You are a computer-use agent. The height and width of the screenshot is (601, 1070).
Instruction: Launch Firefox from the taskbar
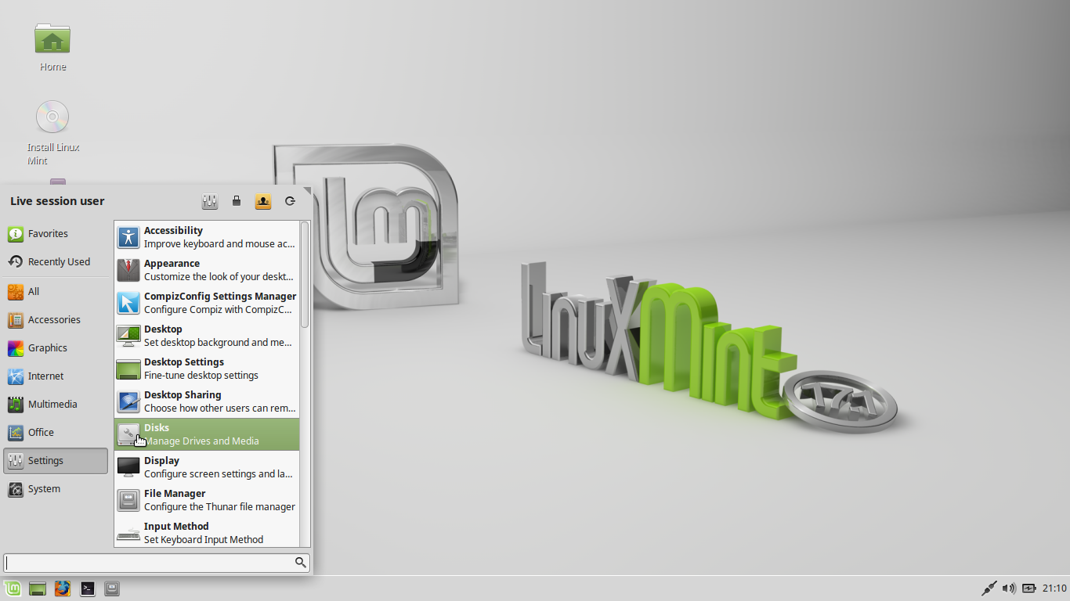pyautogui.click(x=62, y=588)
